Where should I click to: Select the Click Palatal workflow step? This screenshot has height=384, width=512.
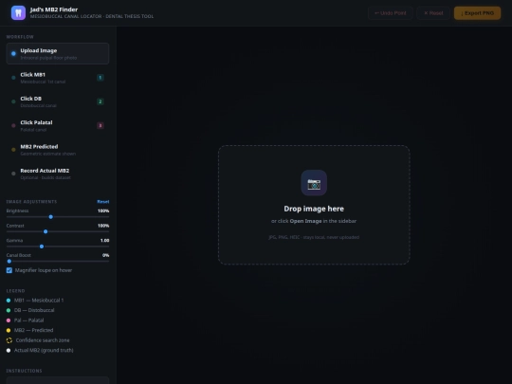(x=58, y=126)
